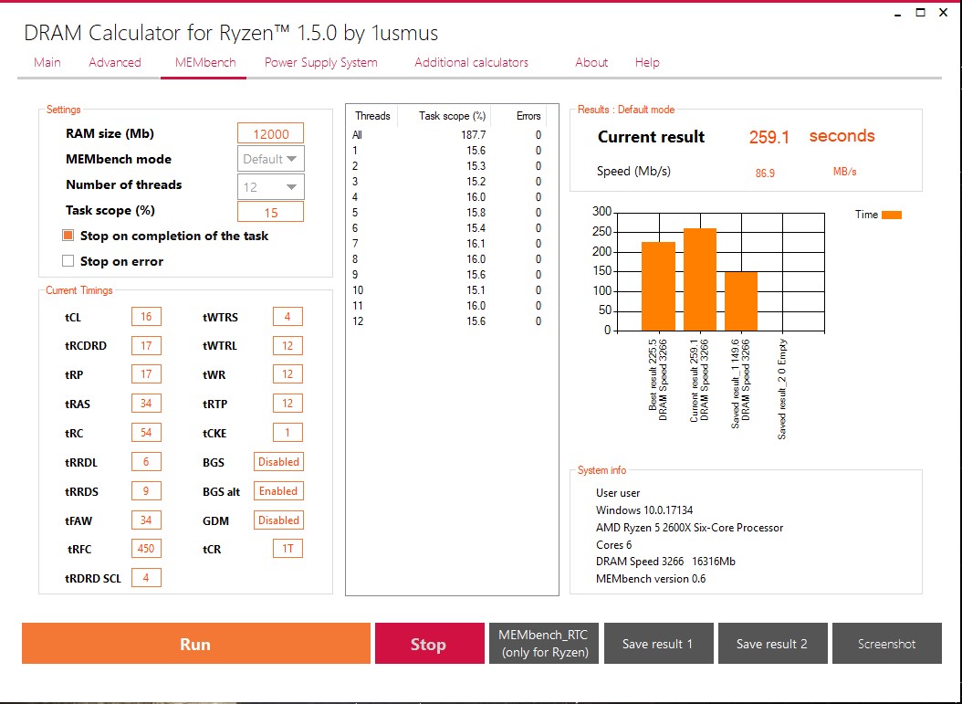Maximize the DRAM Calculator window

click(920, 12)
